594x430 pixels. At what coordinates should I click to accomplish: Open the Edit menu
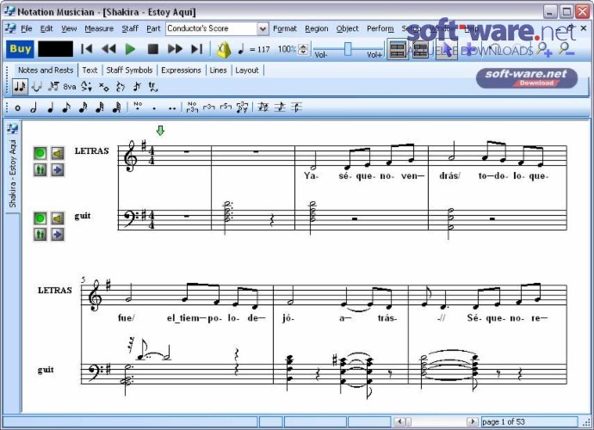pyautogui.click(x=46, y=28)
